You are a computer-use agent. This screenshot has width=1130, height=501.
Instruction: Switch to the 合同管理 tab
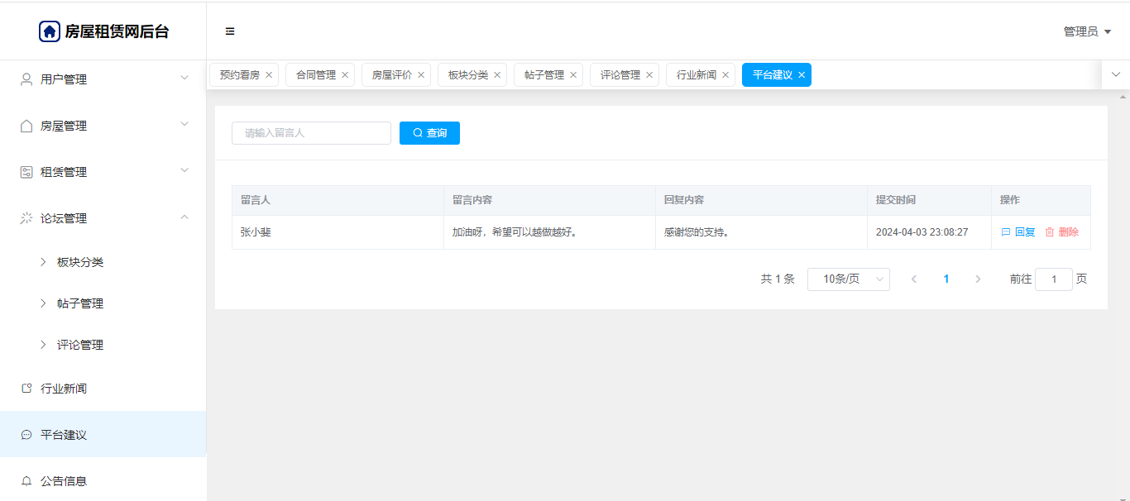click(316, 75)
